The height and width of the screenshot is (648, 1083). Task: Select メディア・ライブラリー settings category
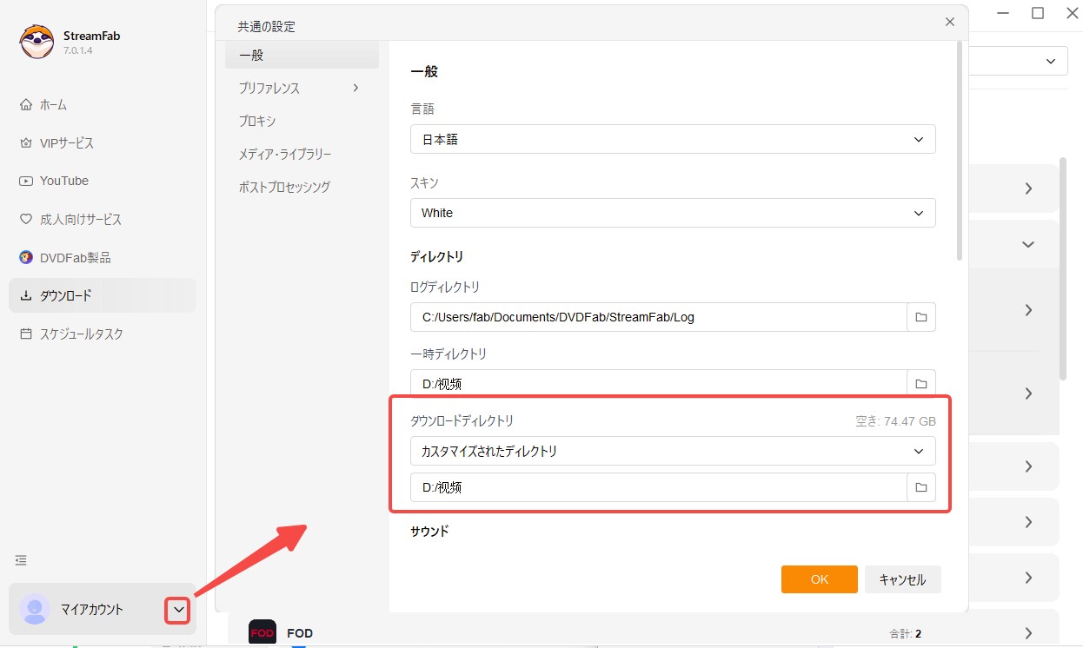[285, 154]
